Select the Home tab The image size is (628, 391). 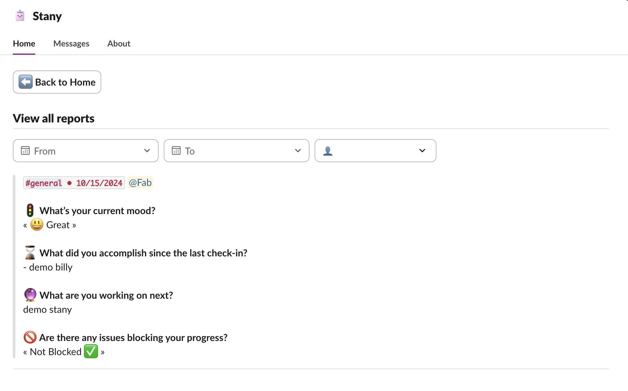tap(24, 44)
